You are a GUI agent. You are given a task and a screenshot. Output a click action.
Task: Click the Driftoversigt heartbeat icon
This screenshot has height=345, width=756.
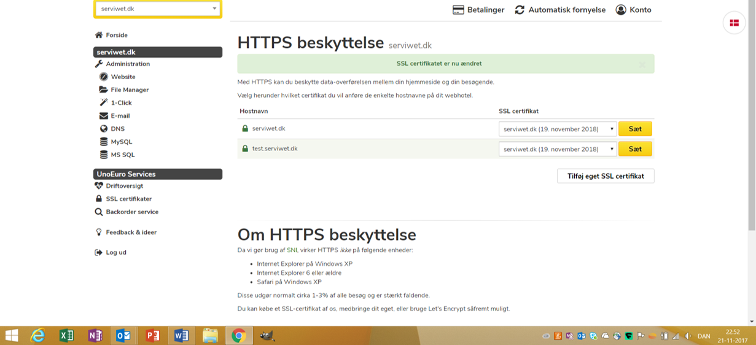99,186
